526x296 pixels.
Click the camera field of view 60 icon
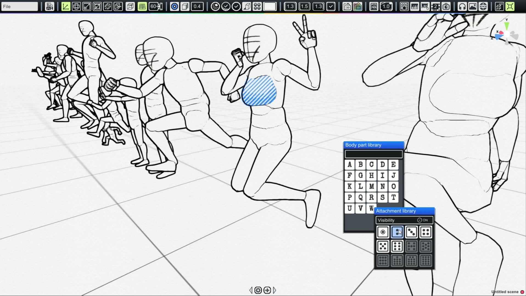(156, 6)
